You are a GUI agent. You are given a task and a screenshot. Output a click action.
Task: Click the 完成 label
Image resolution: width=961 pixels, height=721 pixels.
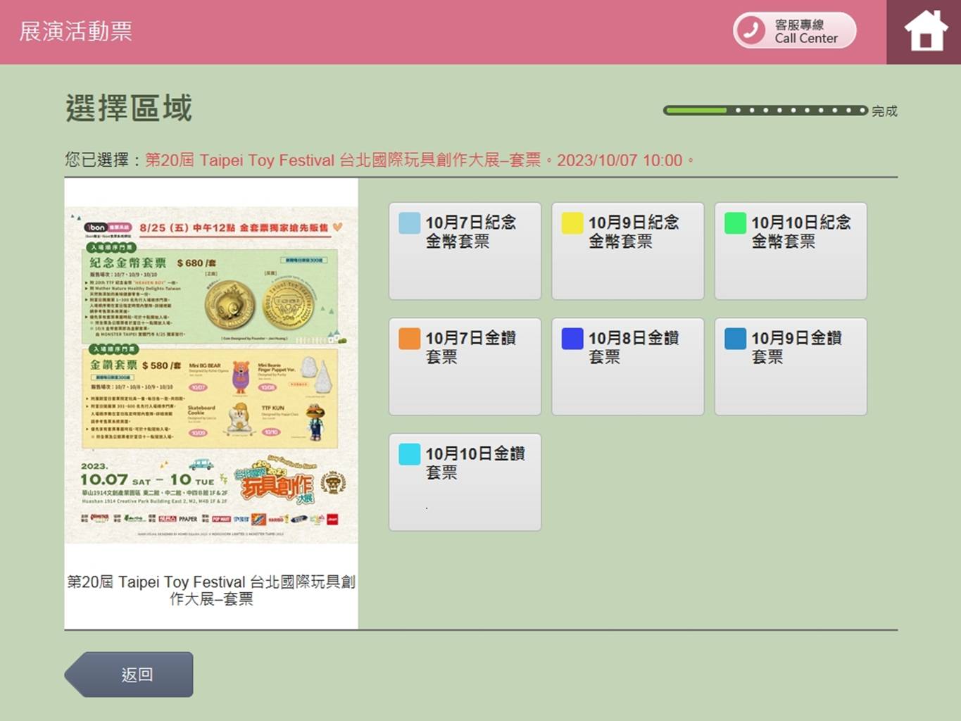point(885,111)
